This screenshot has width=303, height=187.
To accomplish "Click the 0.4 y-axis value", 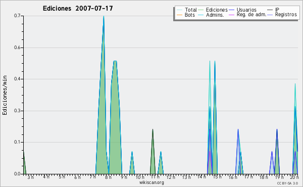I will click(17, 79).
